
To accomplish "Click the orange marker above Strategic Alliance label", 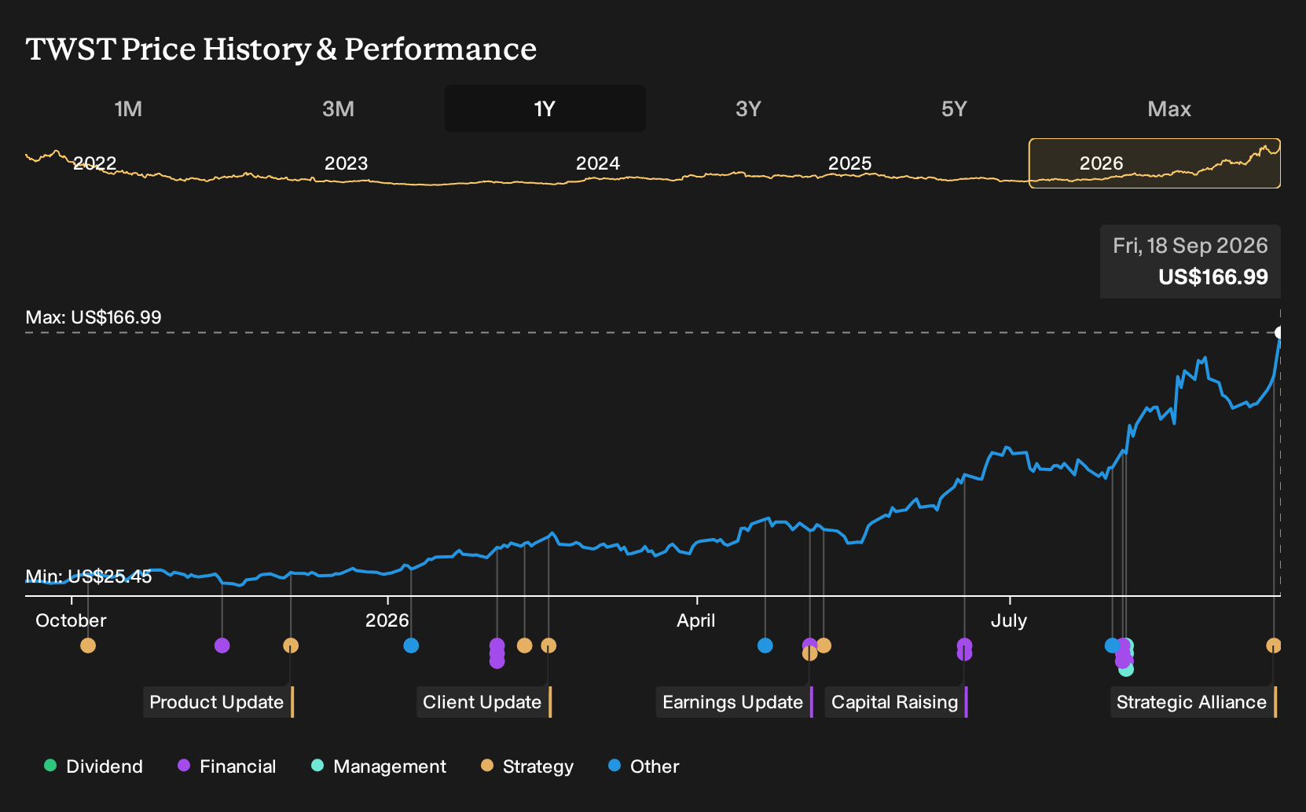I will coord(1274,646).
